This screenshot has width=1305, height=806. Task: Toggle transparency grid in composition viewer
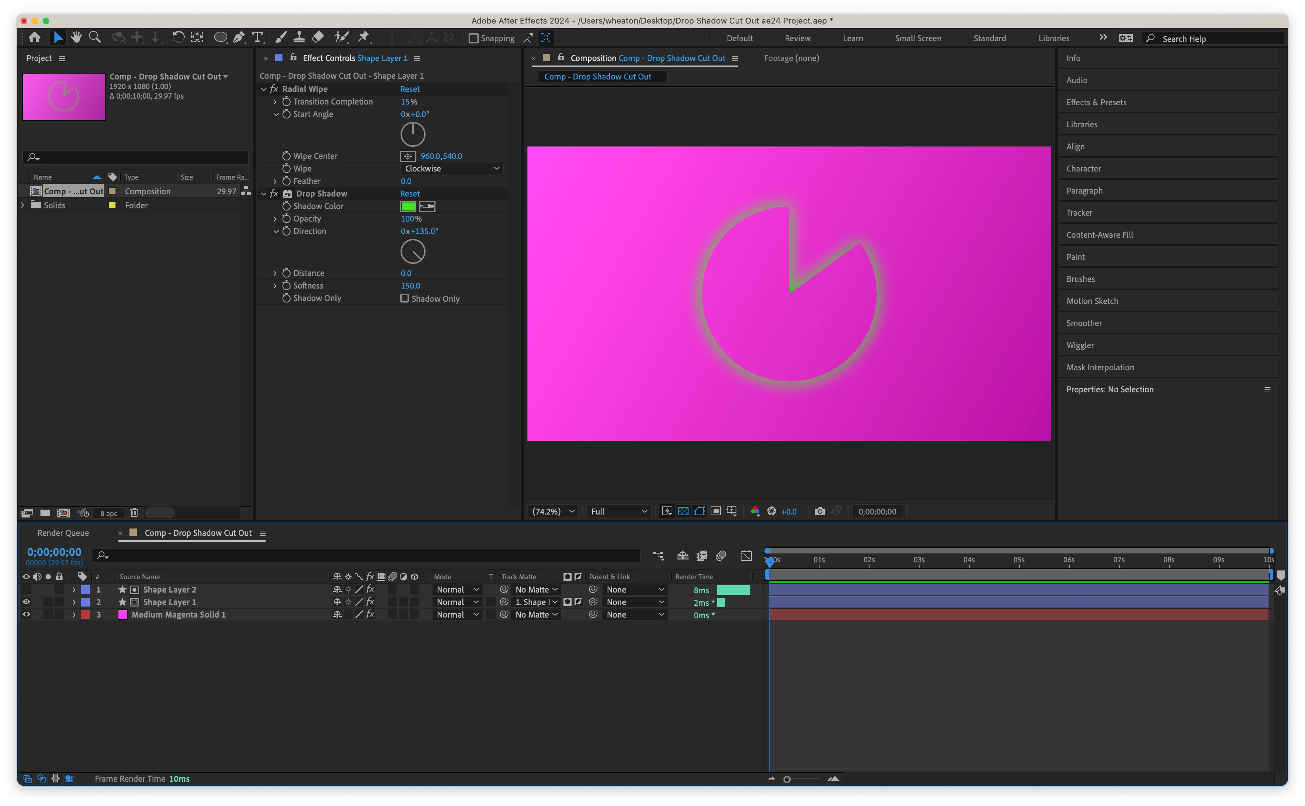coord(683,511)
